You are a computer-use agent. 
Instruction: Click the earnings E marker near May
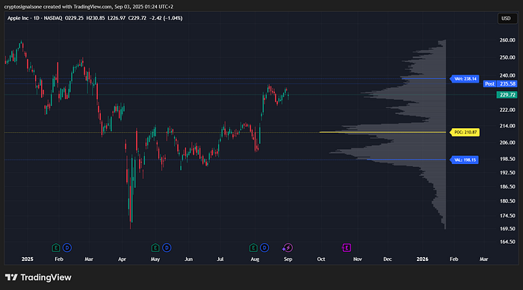click(155, 248)
